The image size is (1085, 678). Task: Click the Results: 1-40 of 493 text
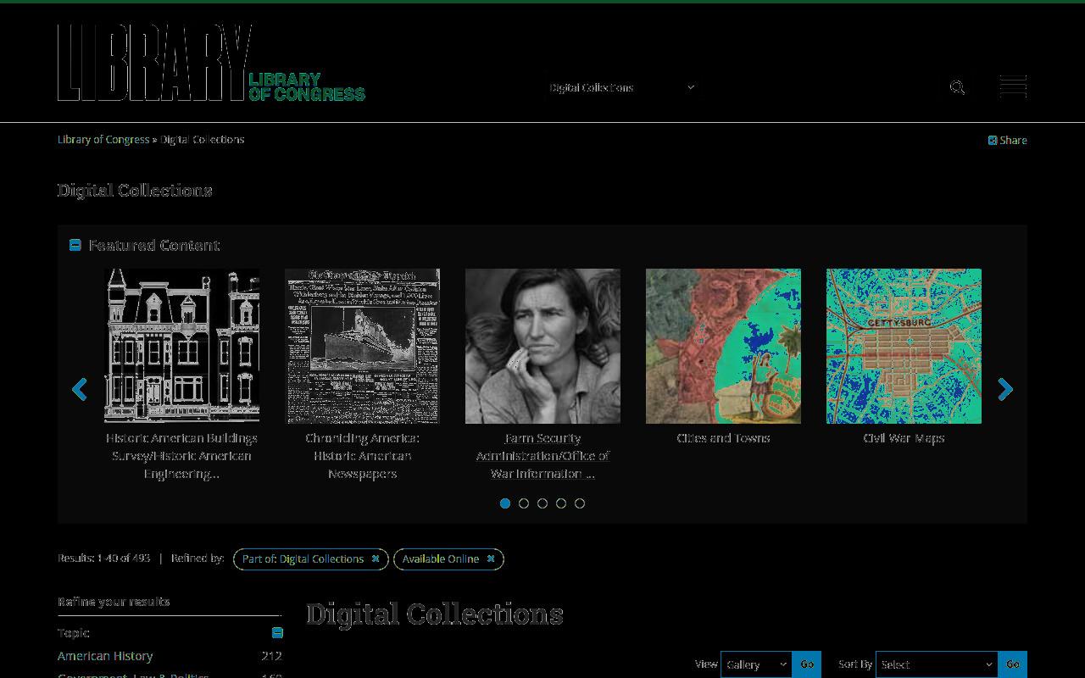point(104,559)
